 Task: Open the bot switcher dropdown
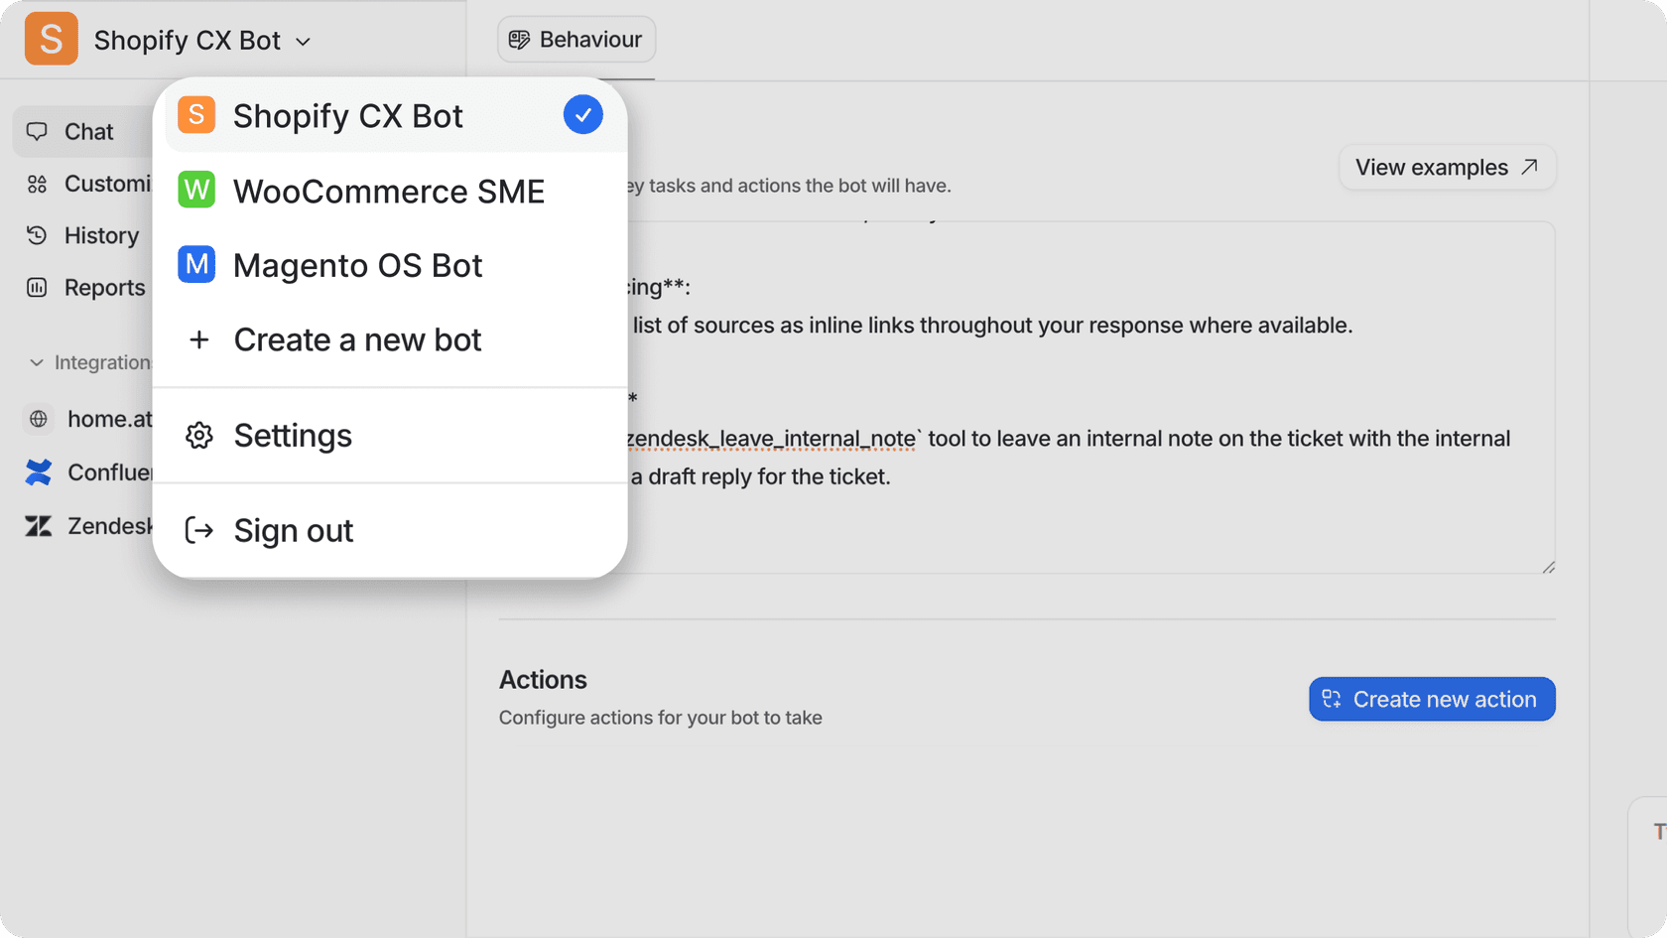(x=303, y=41)
